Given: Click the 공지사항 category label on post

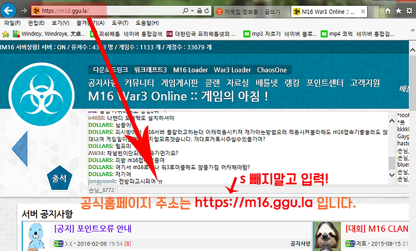Looking at the screenshot, I should 300,243.
